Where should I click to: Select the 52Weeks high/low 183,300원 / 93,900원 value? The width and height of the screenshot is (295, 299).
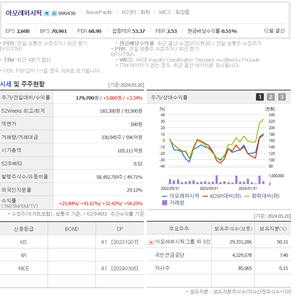click(x=121, y=111)
